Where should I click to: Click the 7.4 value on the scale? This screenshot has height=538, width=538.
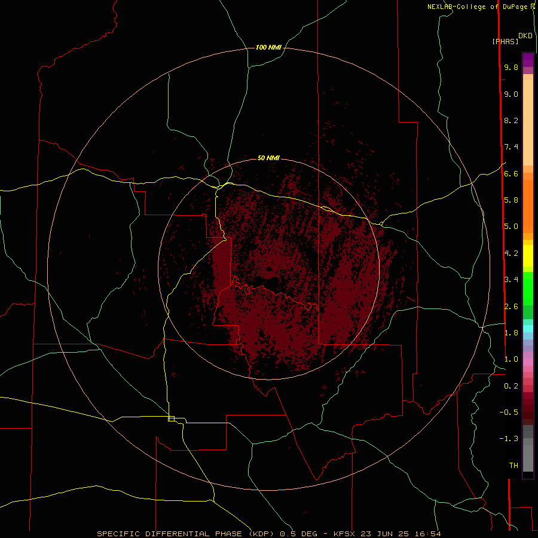point(511,147)
